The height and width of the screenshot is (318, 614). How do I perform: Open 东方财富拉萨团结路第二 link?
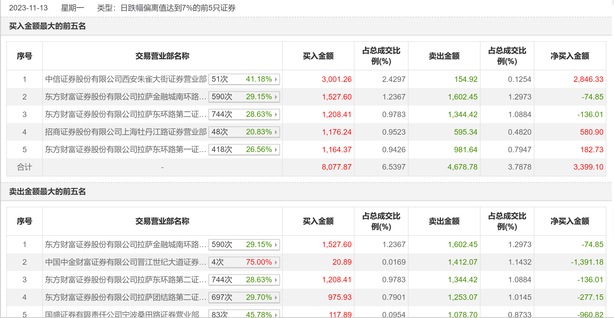tap(126, 297)
